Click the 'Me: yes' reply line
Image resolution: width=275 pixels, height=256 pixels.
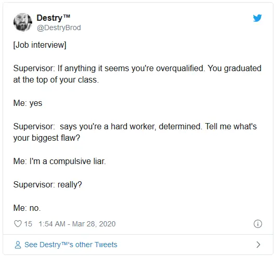(x=27, y=103)
